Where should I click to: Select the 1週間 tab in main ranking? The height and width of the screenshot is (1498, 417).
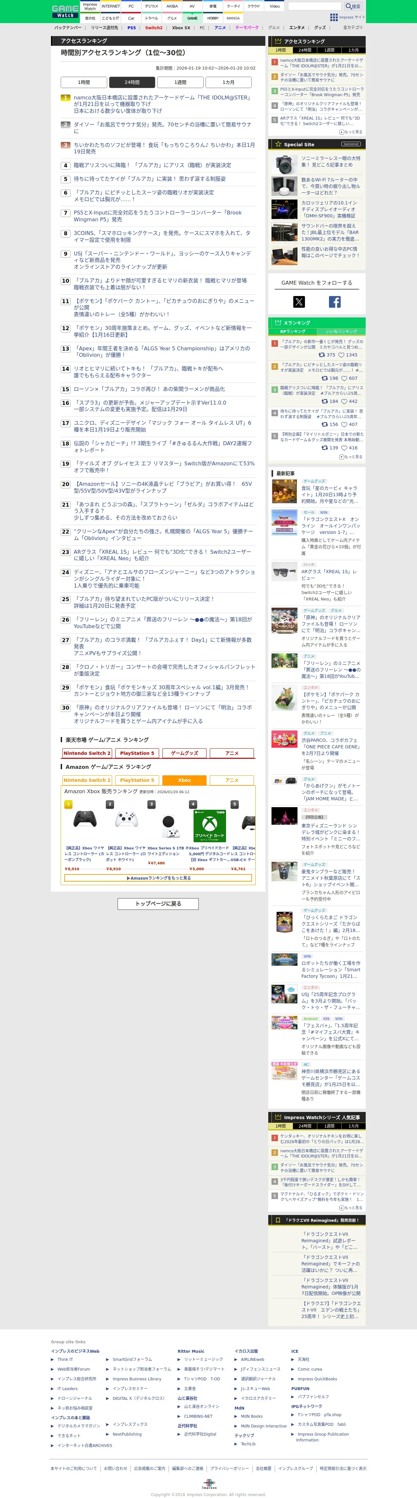pyautogui.click(x=180, y=82)
